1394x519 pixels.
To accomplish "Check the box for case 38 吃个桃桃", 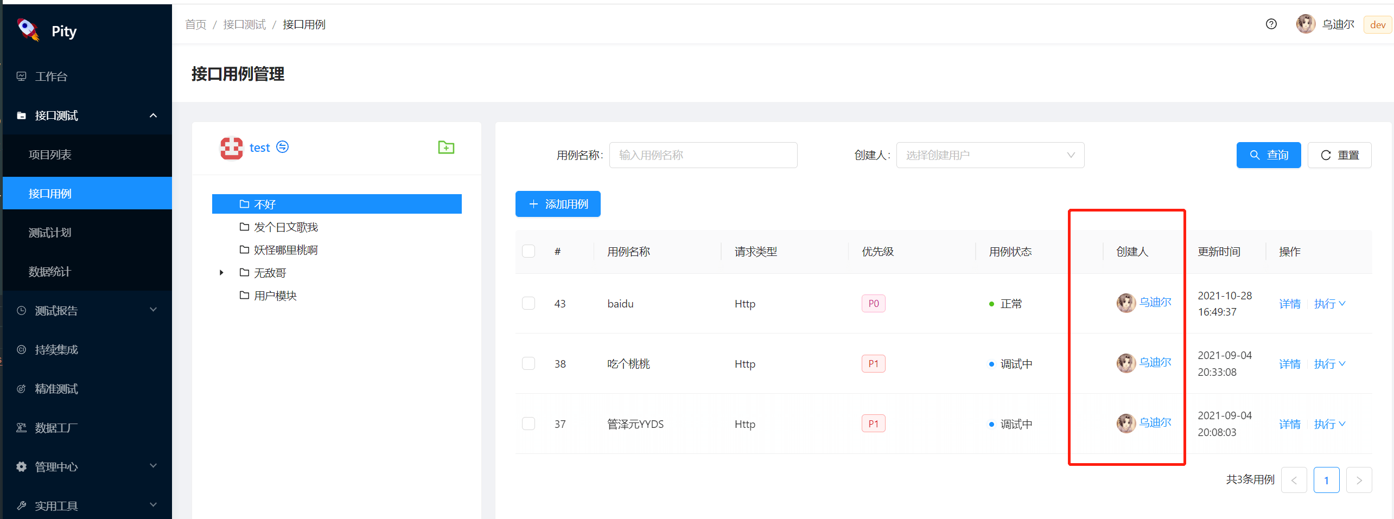I will click(x=529, y=363).
